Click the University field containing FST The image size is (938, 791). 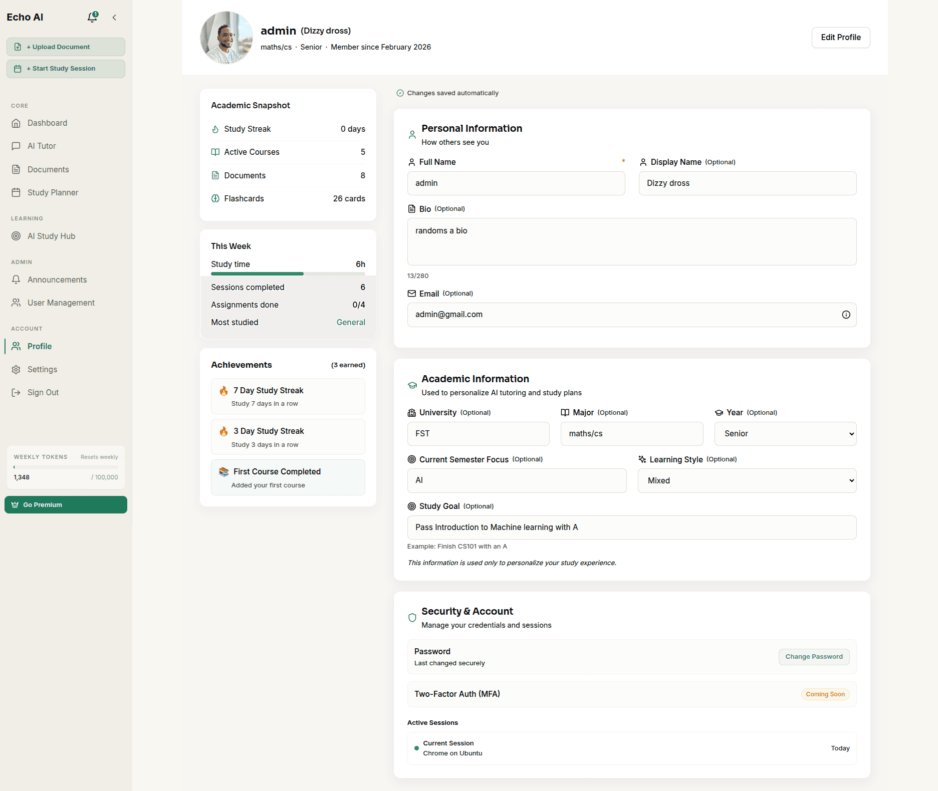coord(478,434)
